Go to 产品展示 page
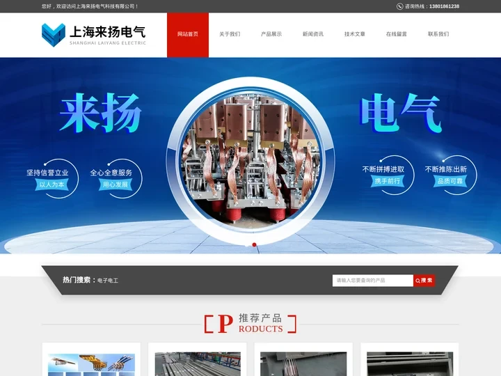The image size is (501, 376). click(x=271, y=34)
